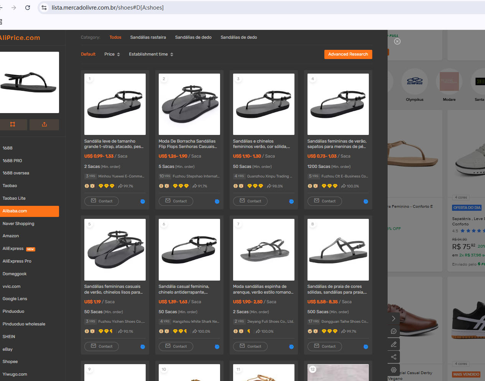Click blue chat icon on Minhou Yuewei card
This screenshot has height=381, width=485.
(143, 201)
